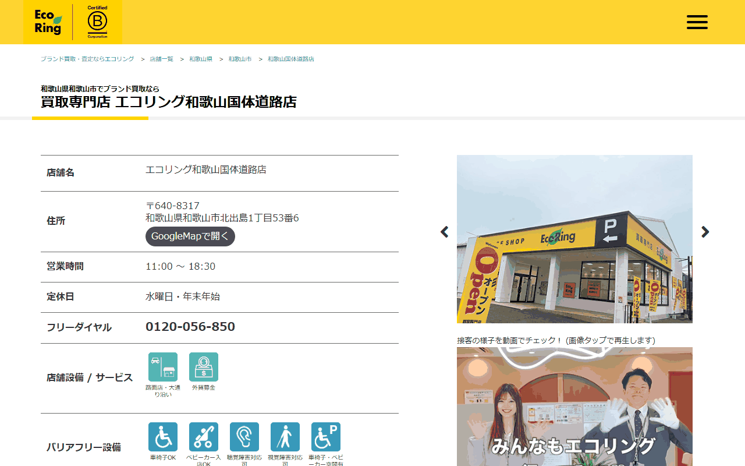Click the page heading 買取専門店 エコリング和歌山国体道路店
This screenshot has height=466, width=745.
click(x=169, y=102)
